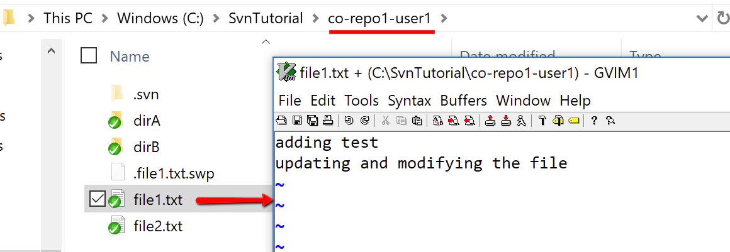Place cursor in 'updating and modifying the file' line
This screenshot has height=252, width=730.
click(422, 163)
